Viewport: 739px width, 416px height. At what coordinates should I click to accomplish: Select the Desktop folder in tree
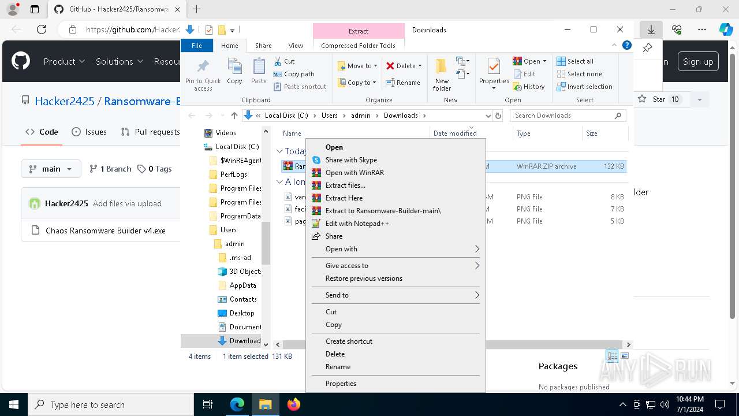pyautogui.click(x=242, y=313)
